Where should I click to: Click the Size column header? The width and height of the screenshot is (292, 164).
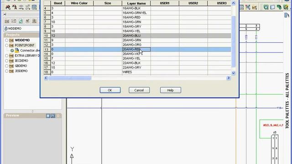(108, 3)
